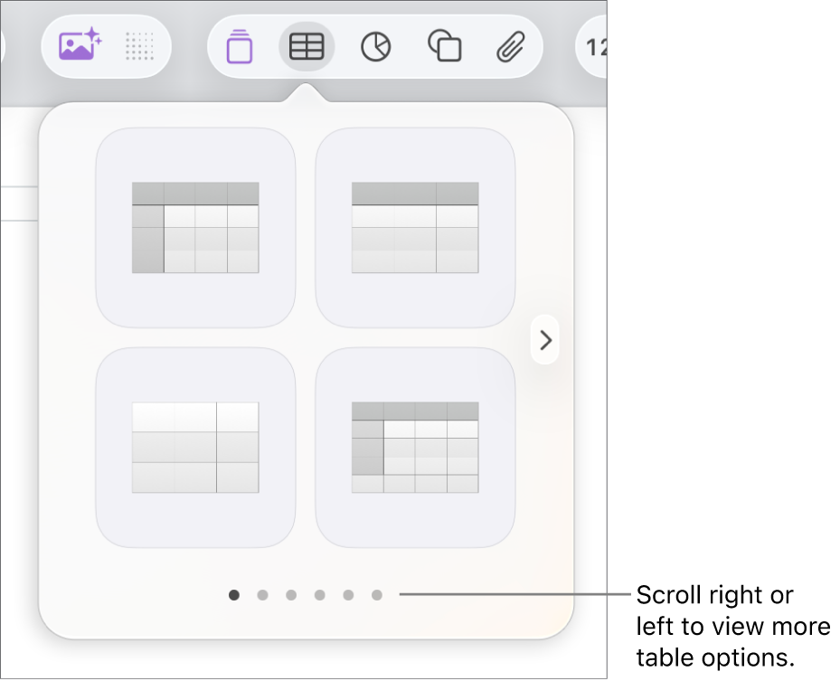This screenshot has height=681, width=840.
Task: Tap the fifth pagination dot
Action: [x=348, y=595]
